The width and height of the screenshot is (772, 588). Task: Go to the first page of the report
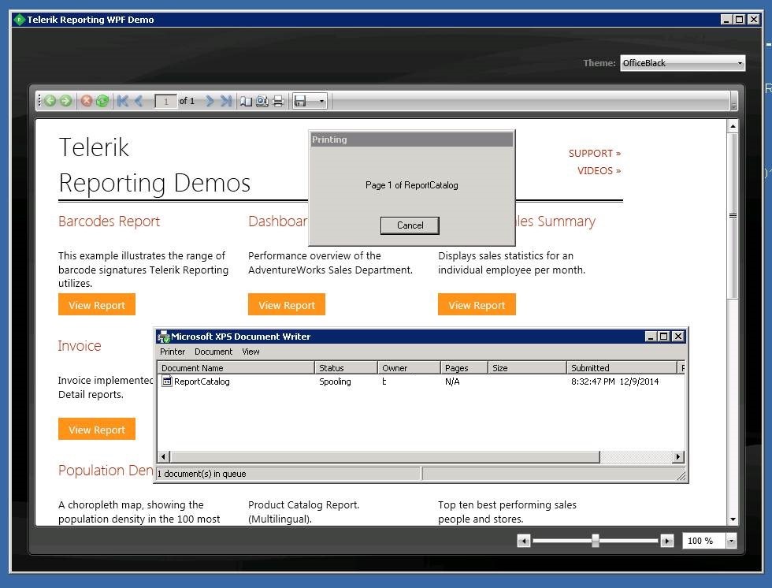(123, 101)
